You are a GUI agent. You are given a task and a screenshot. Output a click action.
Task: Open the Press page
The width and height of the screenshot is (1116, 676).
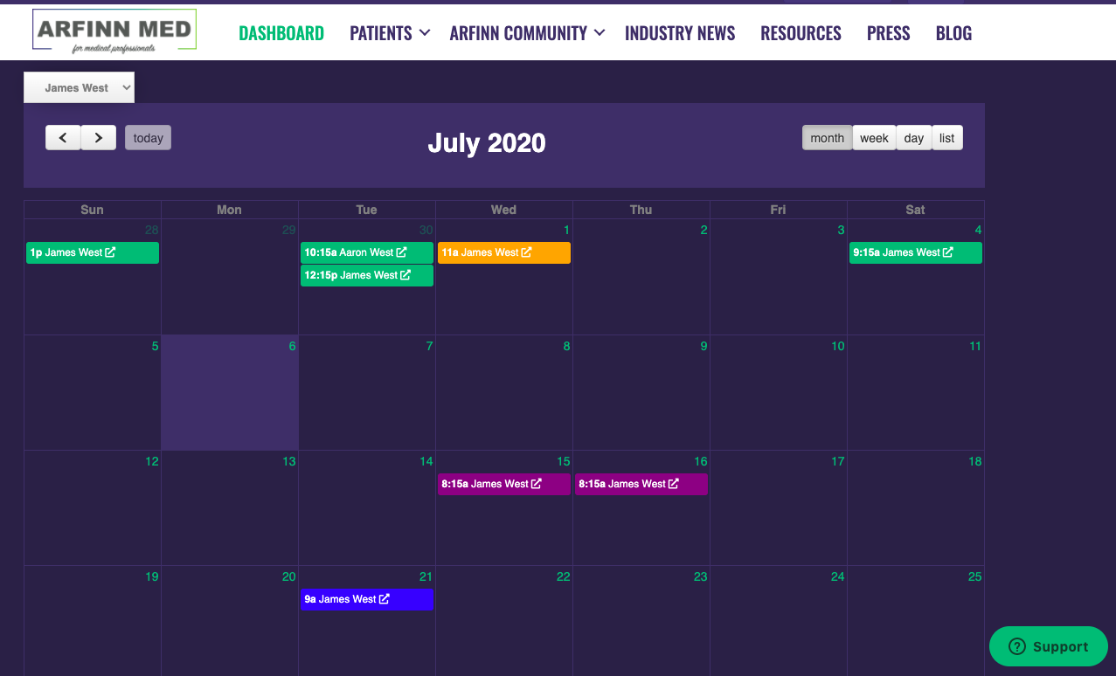coord(889,33)
